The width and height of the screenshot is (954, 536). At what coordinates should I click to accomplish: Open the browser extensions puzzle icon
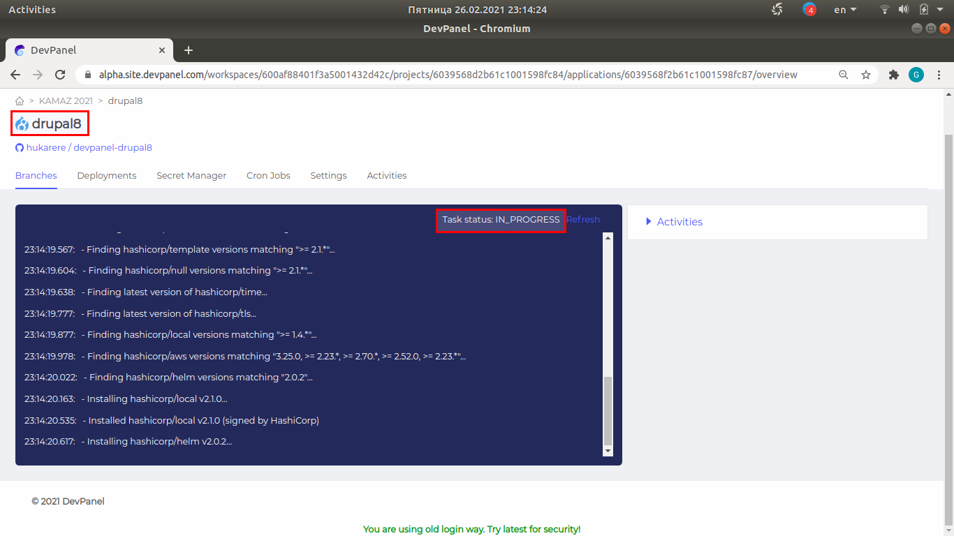tap(893, 75)
